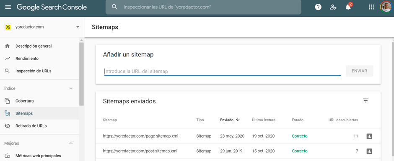Viewport: 394px width, 161px height.
Task: Click the home icon for Descripción general
Action: click(8, 46)
